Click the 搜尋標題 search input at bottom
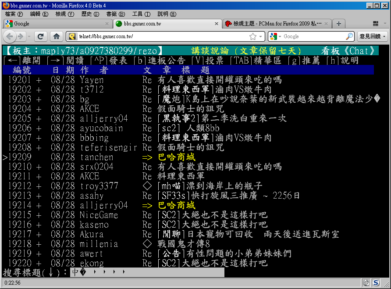 point(147,272)
